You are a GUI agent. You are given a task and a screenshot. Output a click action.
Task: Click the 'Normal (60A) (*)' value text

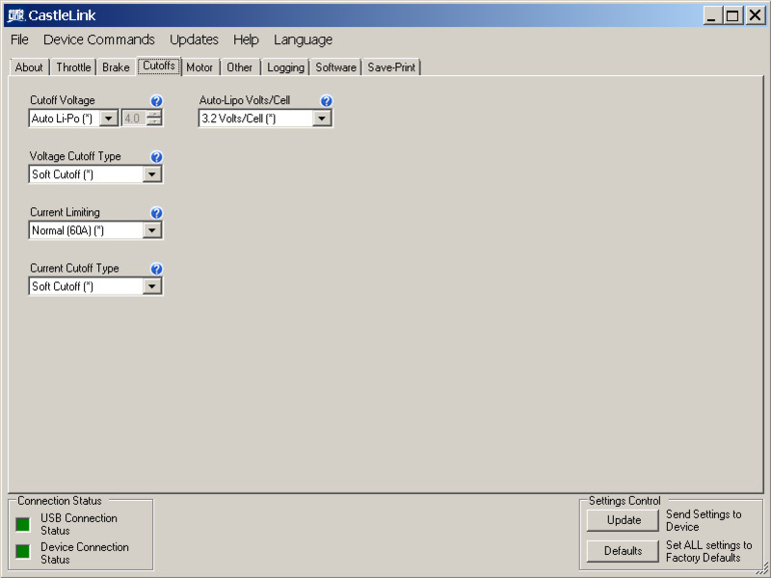click(x=67, y=230)
